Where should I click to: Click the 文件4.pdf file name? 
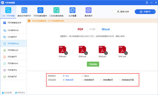pos(62,57)
